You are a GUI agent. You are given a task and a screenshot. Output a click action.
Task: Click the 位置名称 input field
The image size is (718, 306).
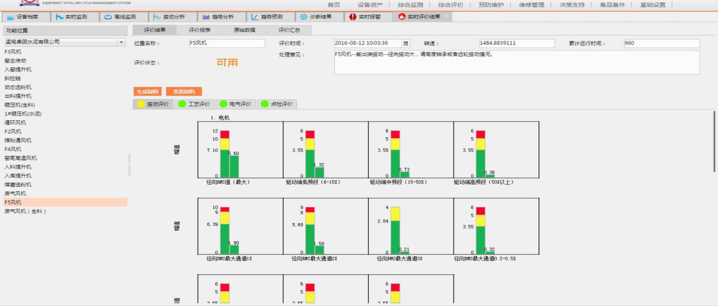(x=227, y=43)
